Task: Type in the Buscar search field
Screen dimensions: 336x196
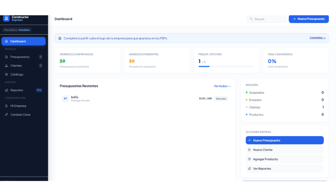Action: coord(269,19)
